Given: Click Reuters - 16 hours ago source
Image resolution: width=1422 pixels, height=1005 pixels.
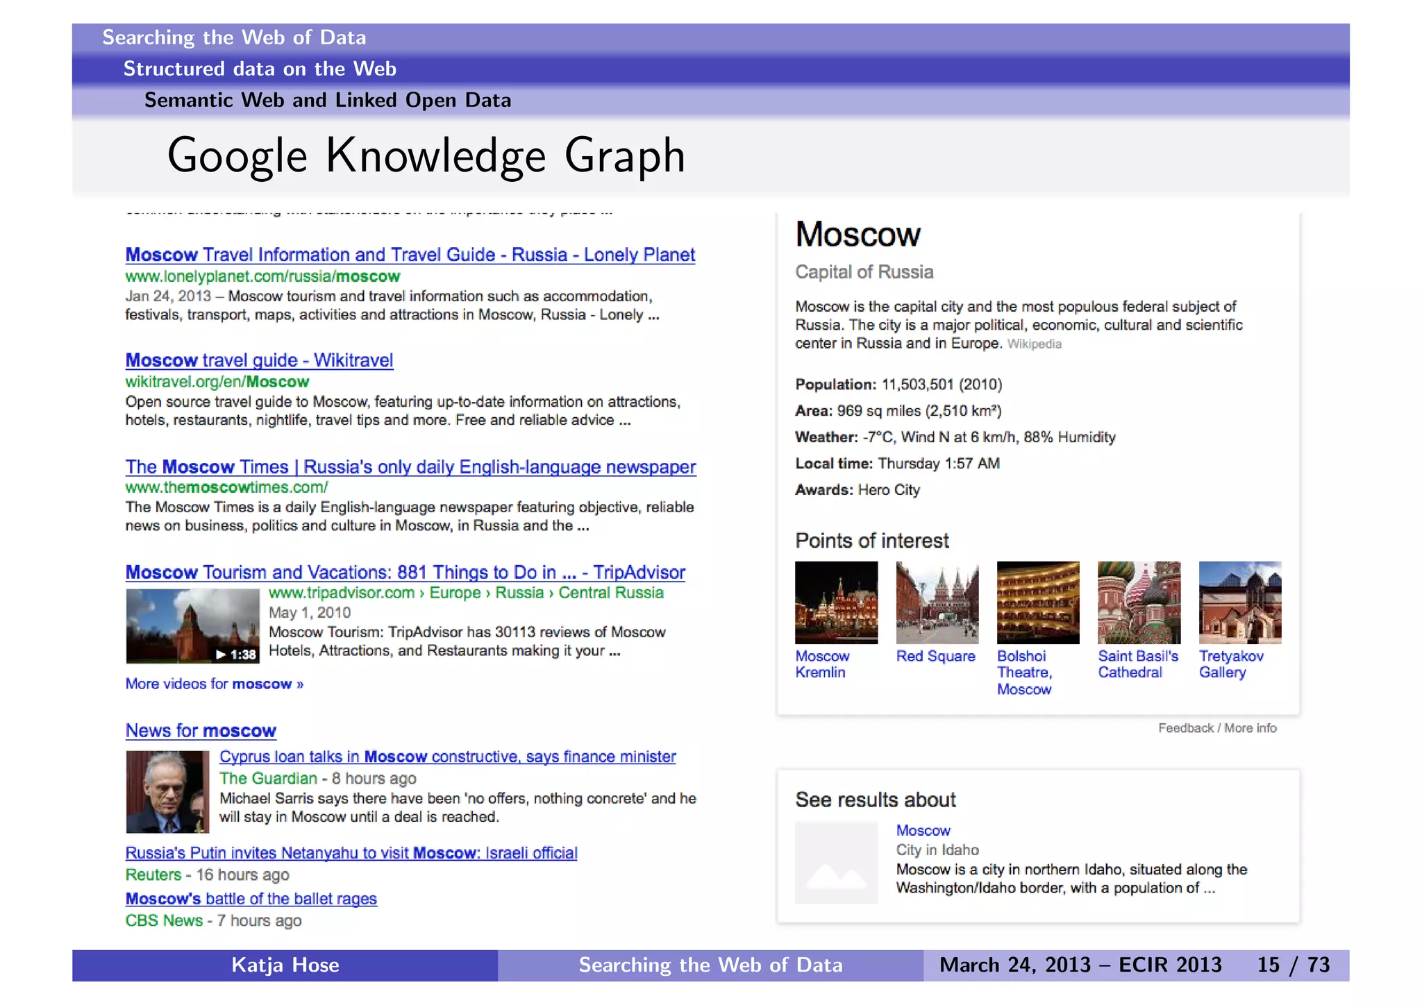Looking at the screenshot, I should [x=207, y=875].
